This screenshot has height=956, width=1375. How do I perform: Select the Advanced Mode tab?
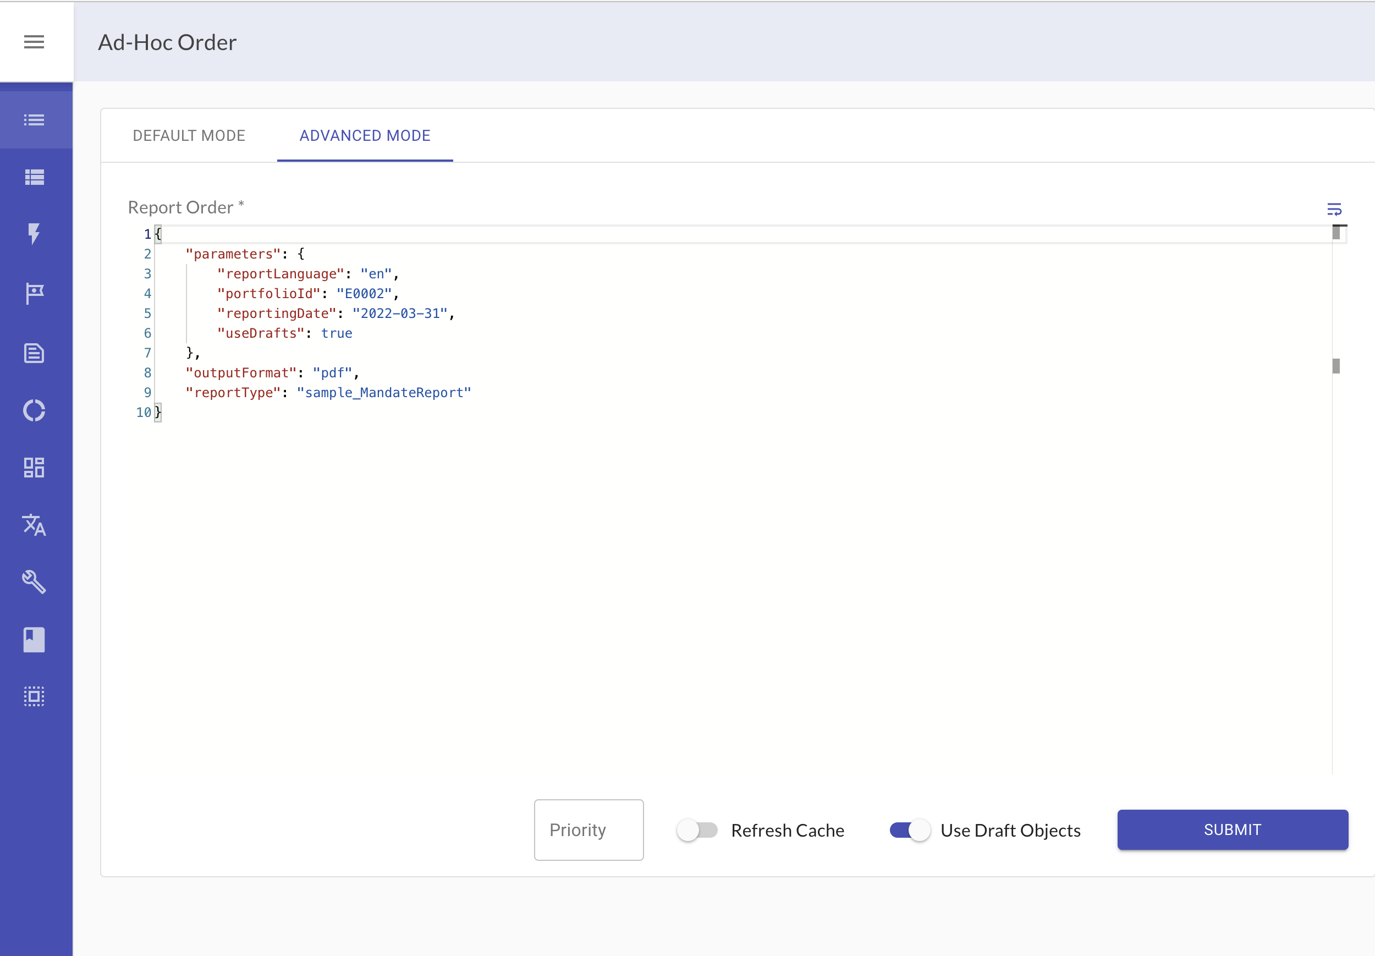pos(365,135)
